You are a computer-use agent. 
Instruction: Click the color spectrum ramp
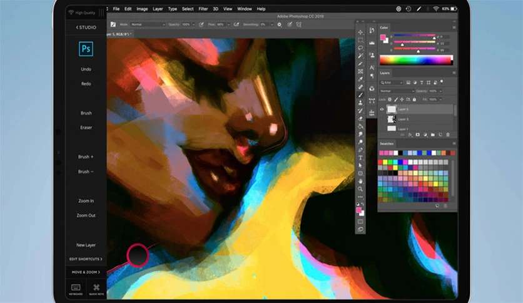(416, 60)
